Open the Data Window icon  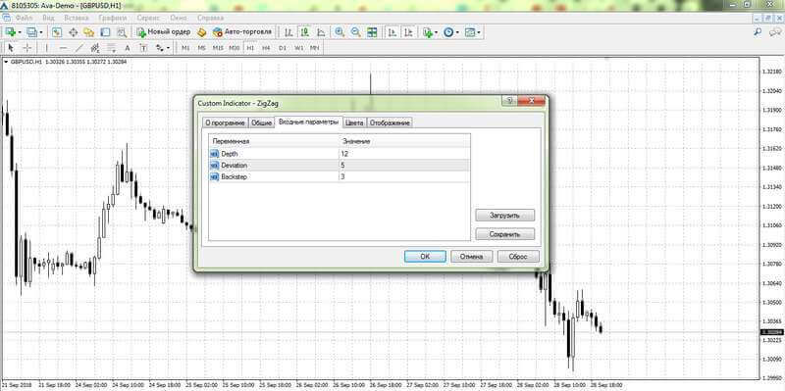(73, 32)
